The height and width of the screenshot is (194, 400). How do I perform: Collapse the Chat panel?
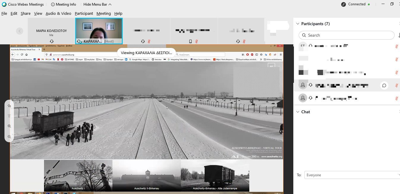[x=298, y=112]
